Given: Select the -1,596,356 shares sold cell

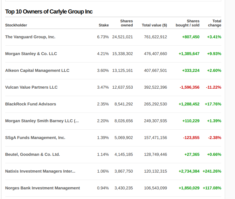Looking at the screenshot, I should click(190, 87).
